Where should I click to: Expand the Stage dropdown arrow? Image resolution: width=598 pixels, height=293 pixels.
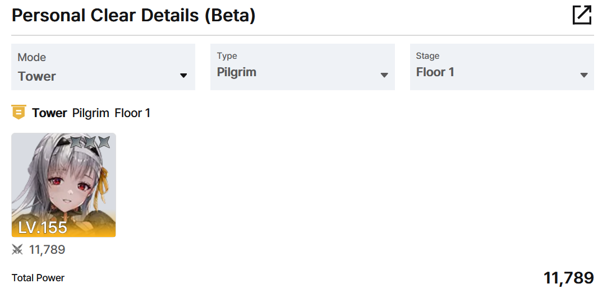(x=584, y=75)
